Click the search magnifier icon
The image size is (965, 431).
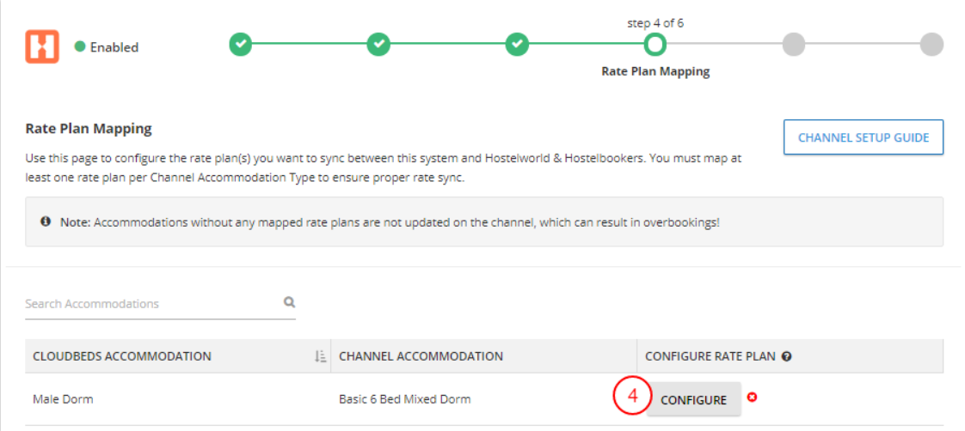tap(289, 302)
